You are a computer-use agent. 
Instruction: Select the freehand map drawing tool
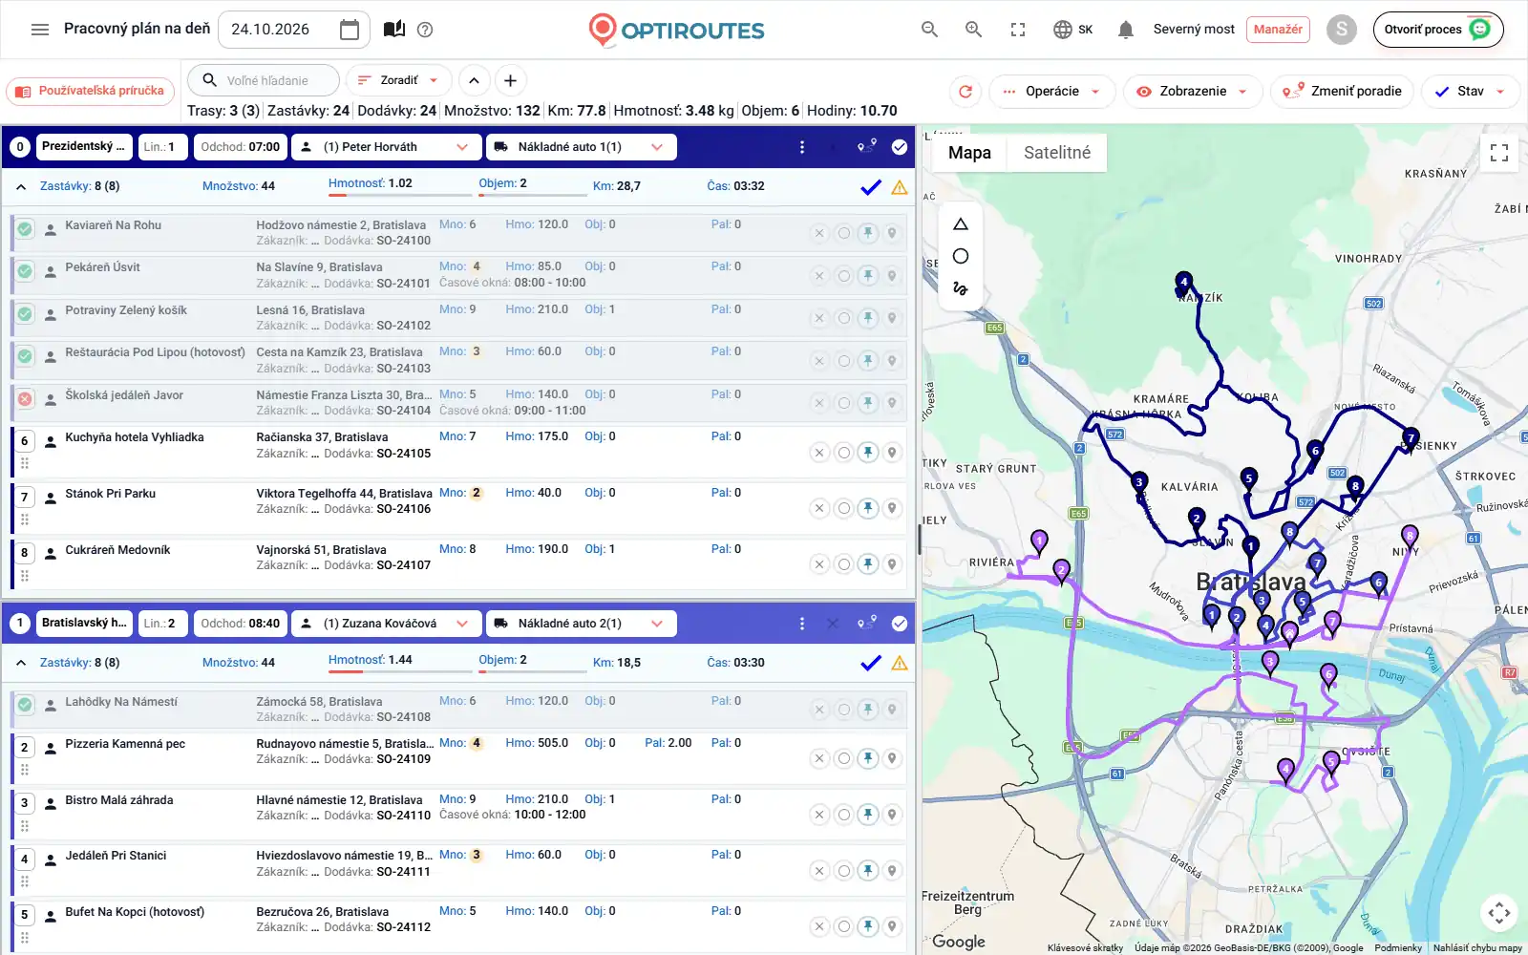[961, 288]
